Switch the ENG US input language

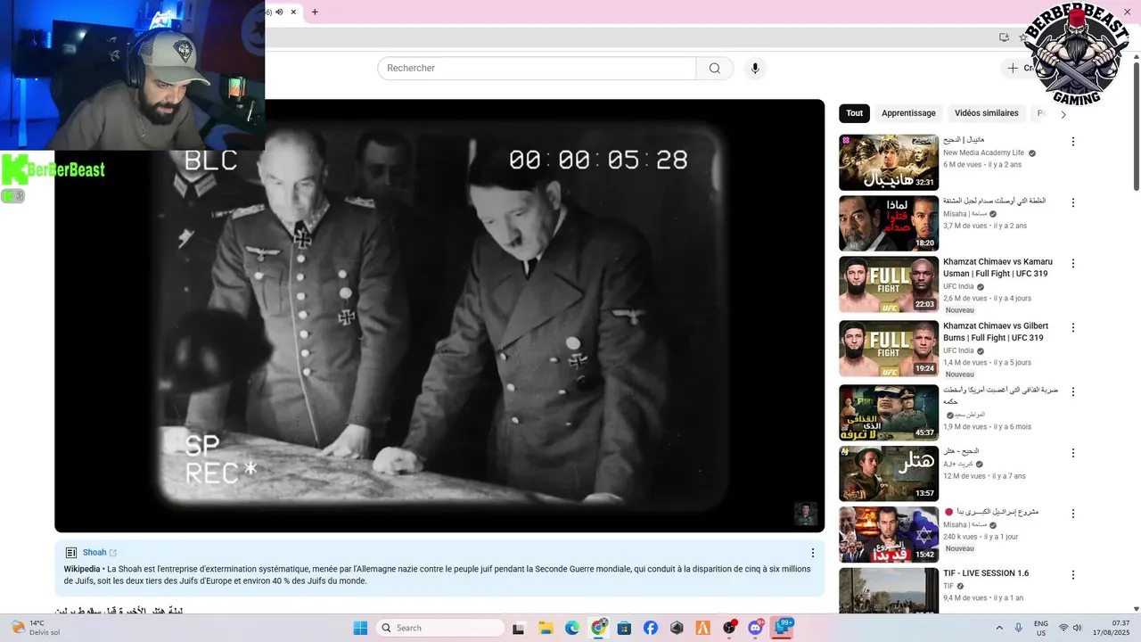pyautogui.click(x=1041, y=628)
